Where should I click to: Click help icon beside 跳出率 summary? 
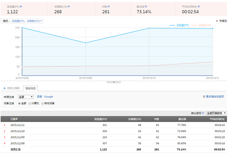tap(146, 7)
